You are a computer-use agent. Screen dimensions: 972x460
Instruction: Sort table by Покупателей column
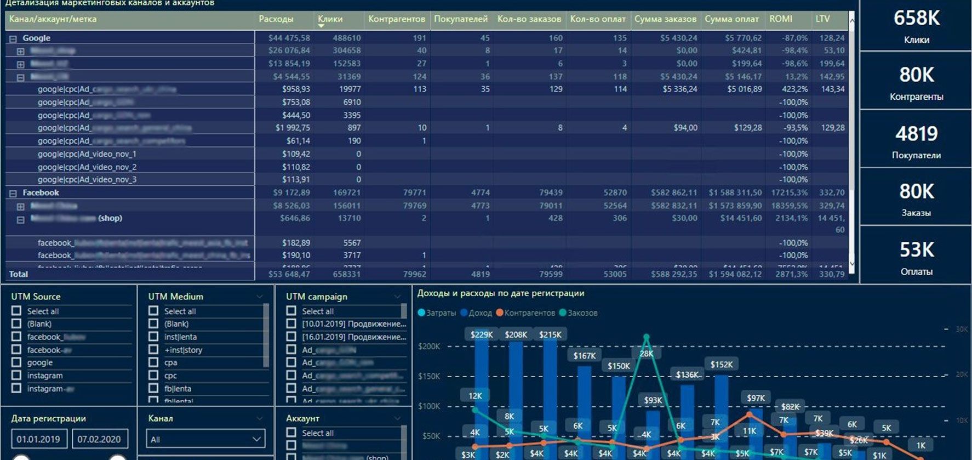pos(461,19)
